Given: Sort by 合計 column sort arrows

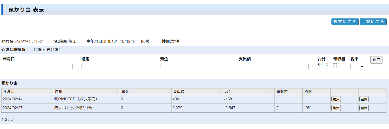Looking at the screenshot, I should point(272,92).
